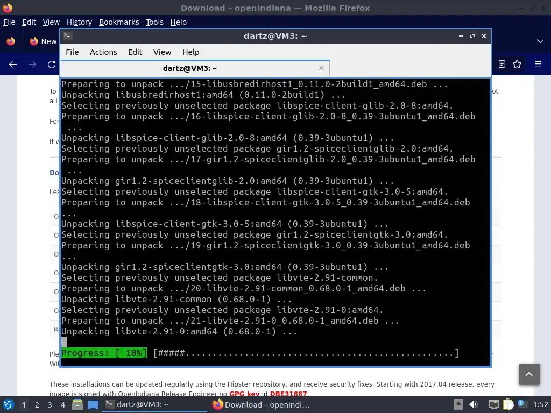Select the New tab in Firefox
This screenshot has height=413, width=551.
click(43, 41)
